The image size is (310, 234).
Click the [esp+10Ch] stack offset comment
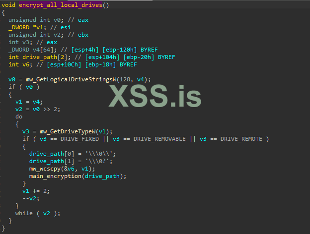tap(64, 65)
